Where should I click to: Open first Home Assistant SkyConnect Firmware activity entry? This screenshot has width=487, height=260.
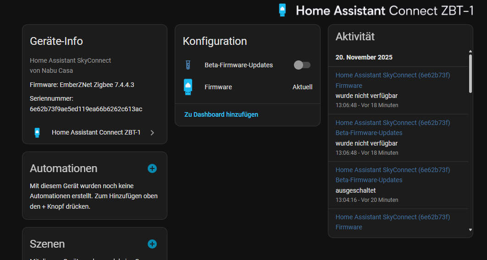pyautogui.click(x=393, y=80)
